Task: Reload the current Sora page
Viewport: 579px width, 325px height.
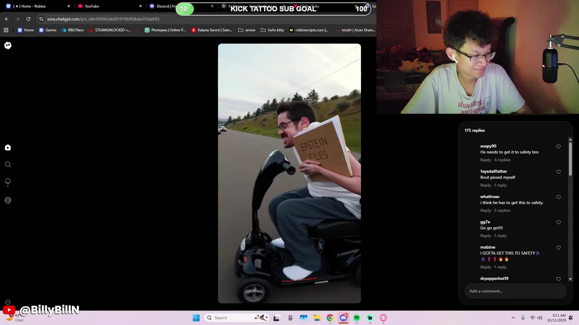Action: pos(28,19)
